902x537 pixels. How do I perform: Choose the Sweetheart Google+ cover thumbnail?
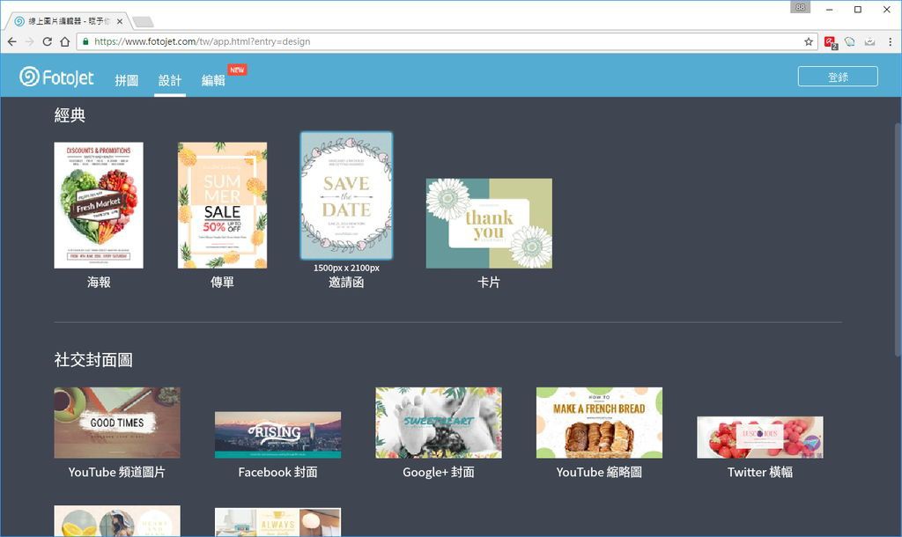pyautogui.click(x=439, y=423)
